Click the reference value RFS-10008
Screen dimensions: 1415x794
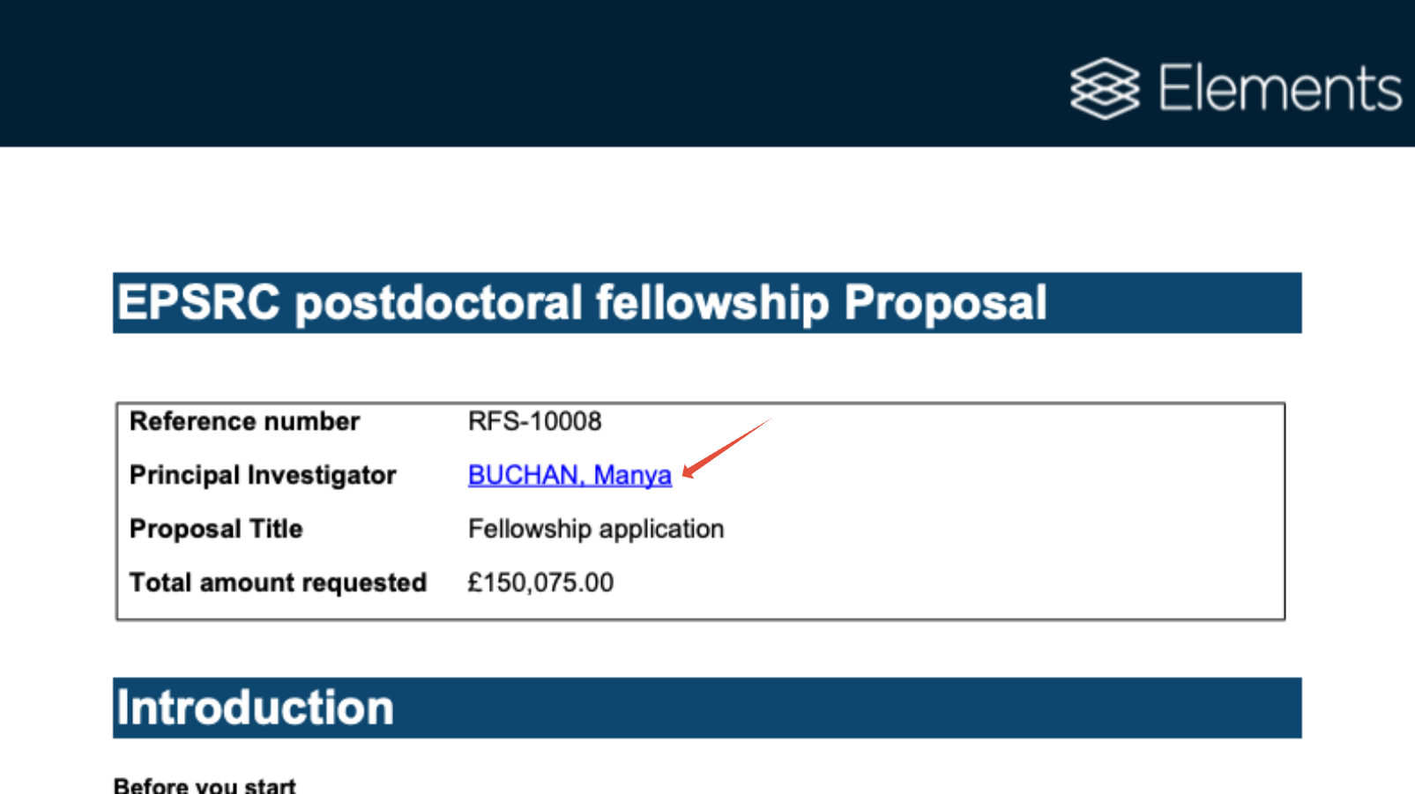click(x=534, y=421)
